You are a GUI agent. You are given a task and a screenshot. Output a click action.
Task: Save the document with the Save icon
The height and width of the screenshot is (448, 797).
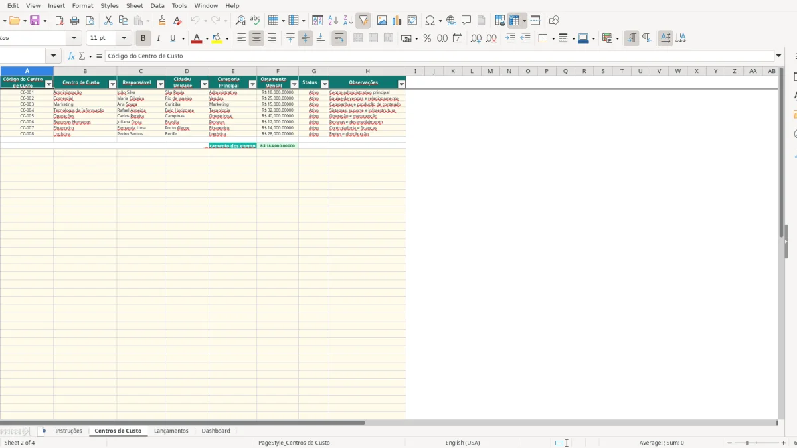click(x=35, y=21)
